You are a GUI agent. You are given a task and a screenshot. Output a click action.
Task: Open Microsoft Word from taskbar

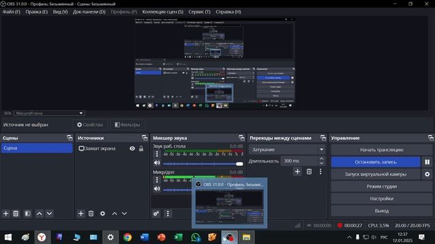click(145, 237)
